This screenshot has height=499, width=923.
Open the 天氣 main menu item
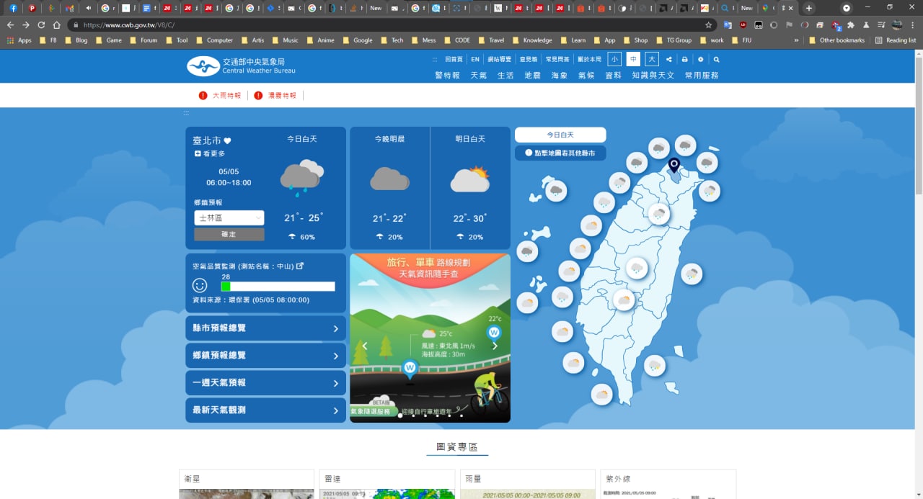(479, 76)
